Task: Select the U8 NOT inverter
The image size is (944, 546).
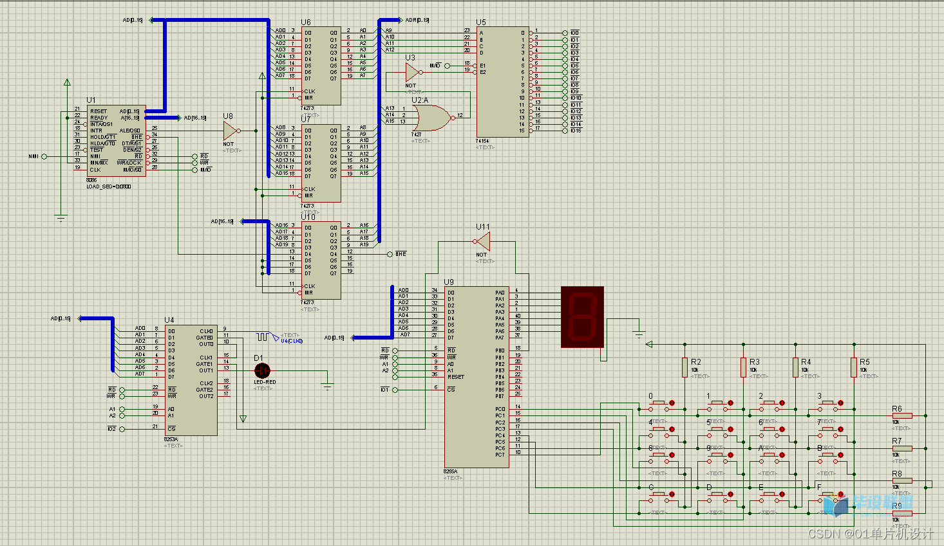Action: (x=231, y=131)
